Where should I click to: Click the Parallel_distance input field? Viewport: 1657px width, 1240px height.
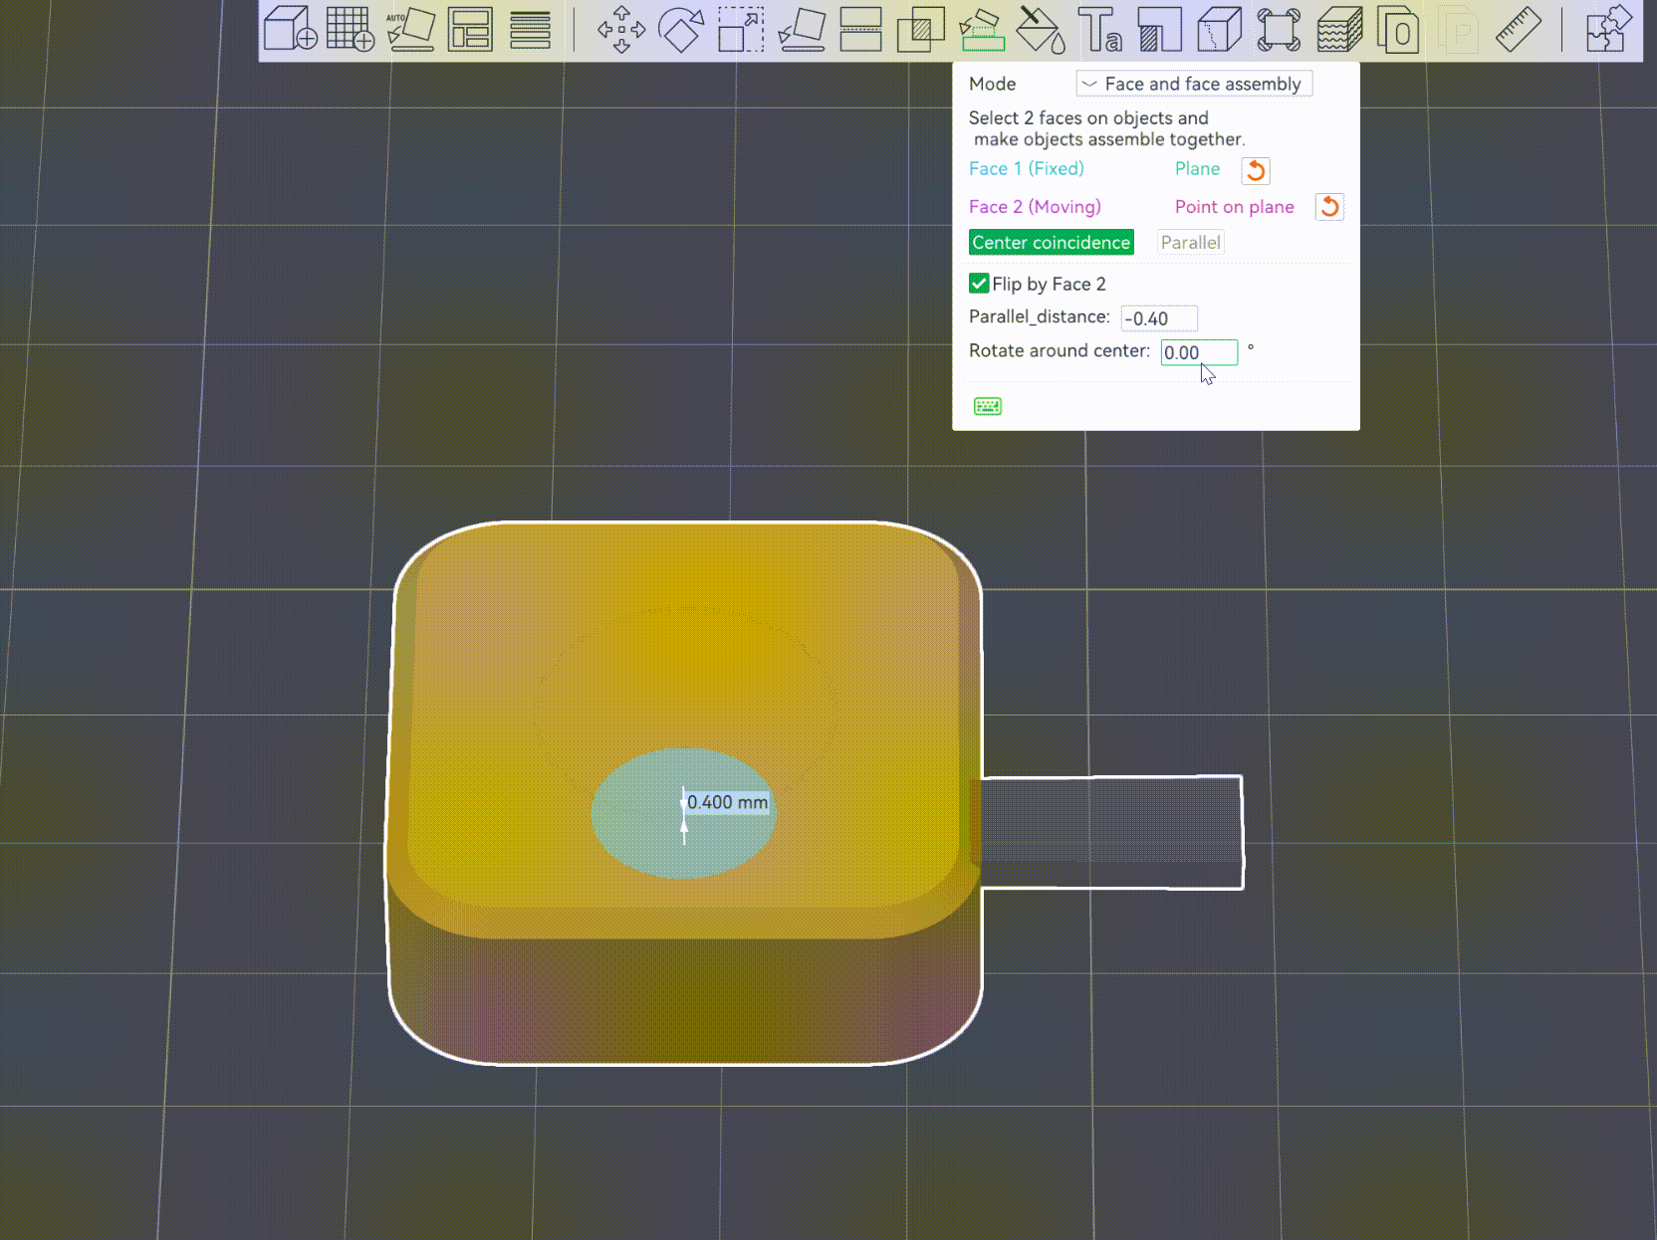[x=1159, y=318]
